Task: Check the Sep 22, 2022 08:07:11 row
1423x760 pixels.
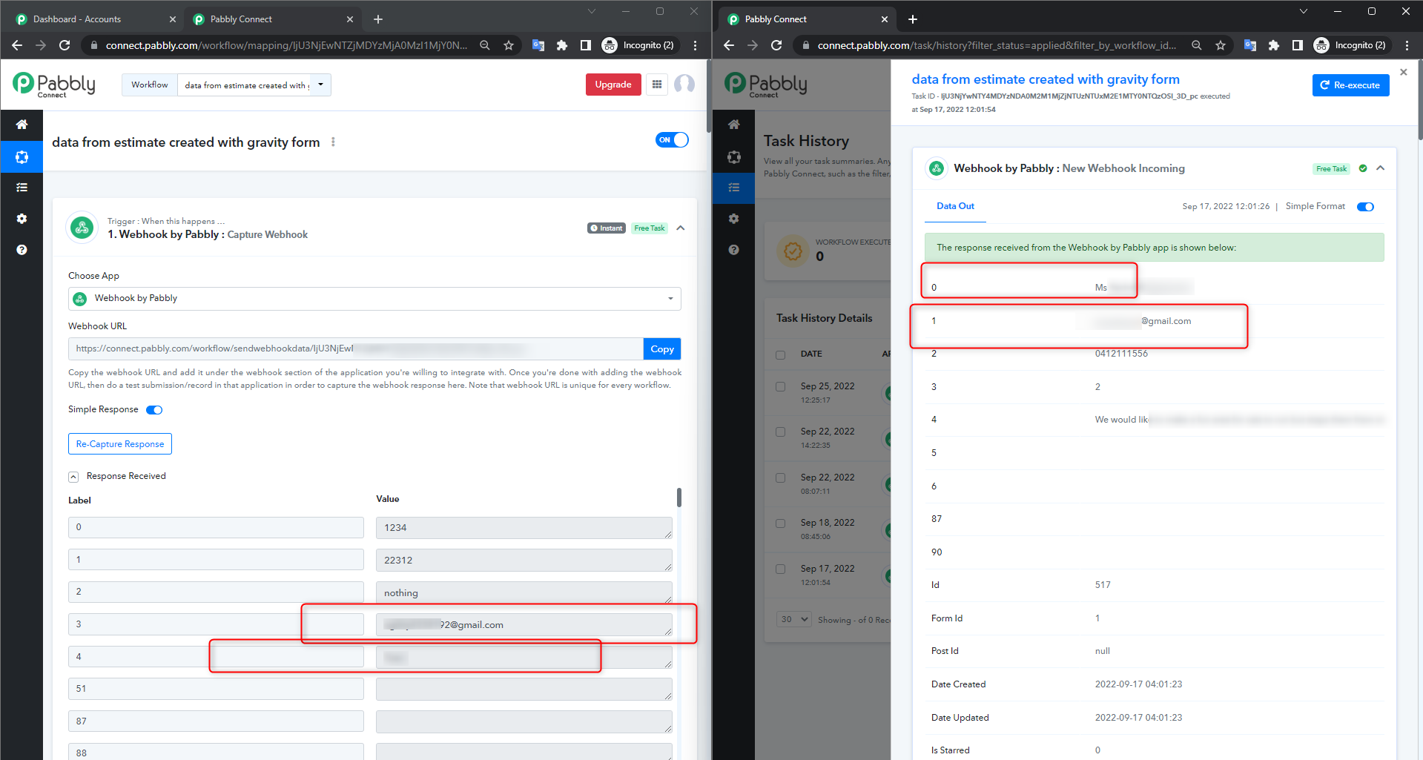Action: tap(780, 478)
